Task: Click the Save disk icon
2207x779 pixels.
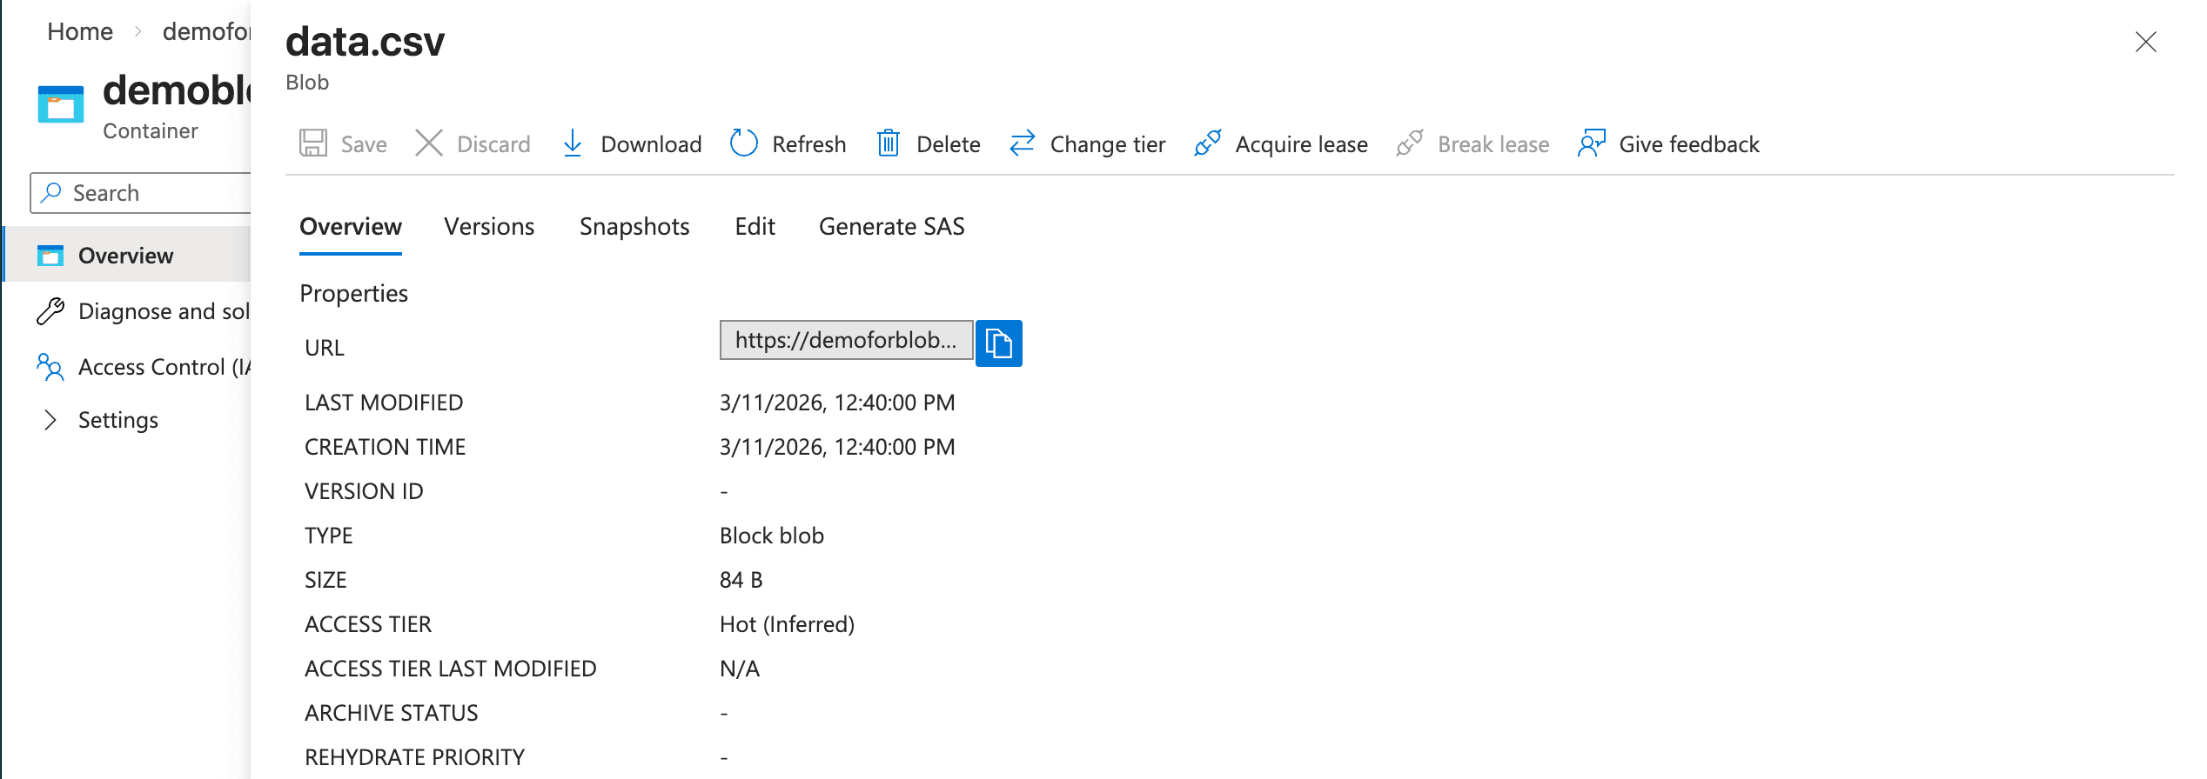Action: 313,143
